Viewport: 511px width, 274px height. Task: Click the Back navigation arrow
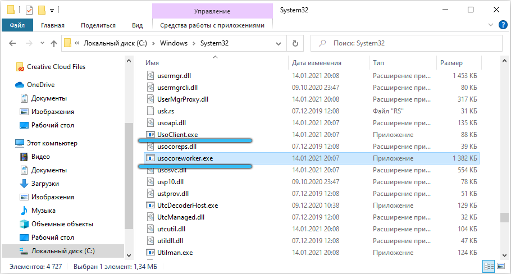[12, 43]
